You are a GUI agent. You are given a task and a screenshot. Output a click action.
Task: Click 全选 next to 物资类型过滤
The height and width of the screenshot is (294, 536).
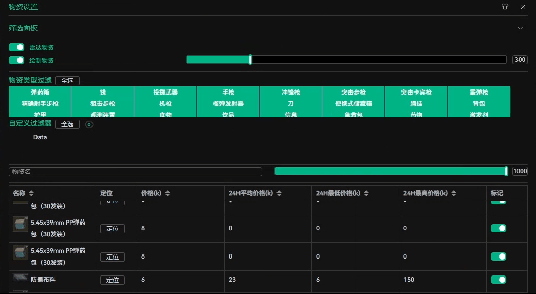tap(67, 81)
